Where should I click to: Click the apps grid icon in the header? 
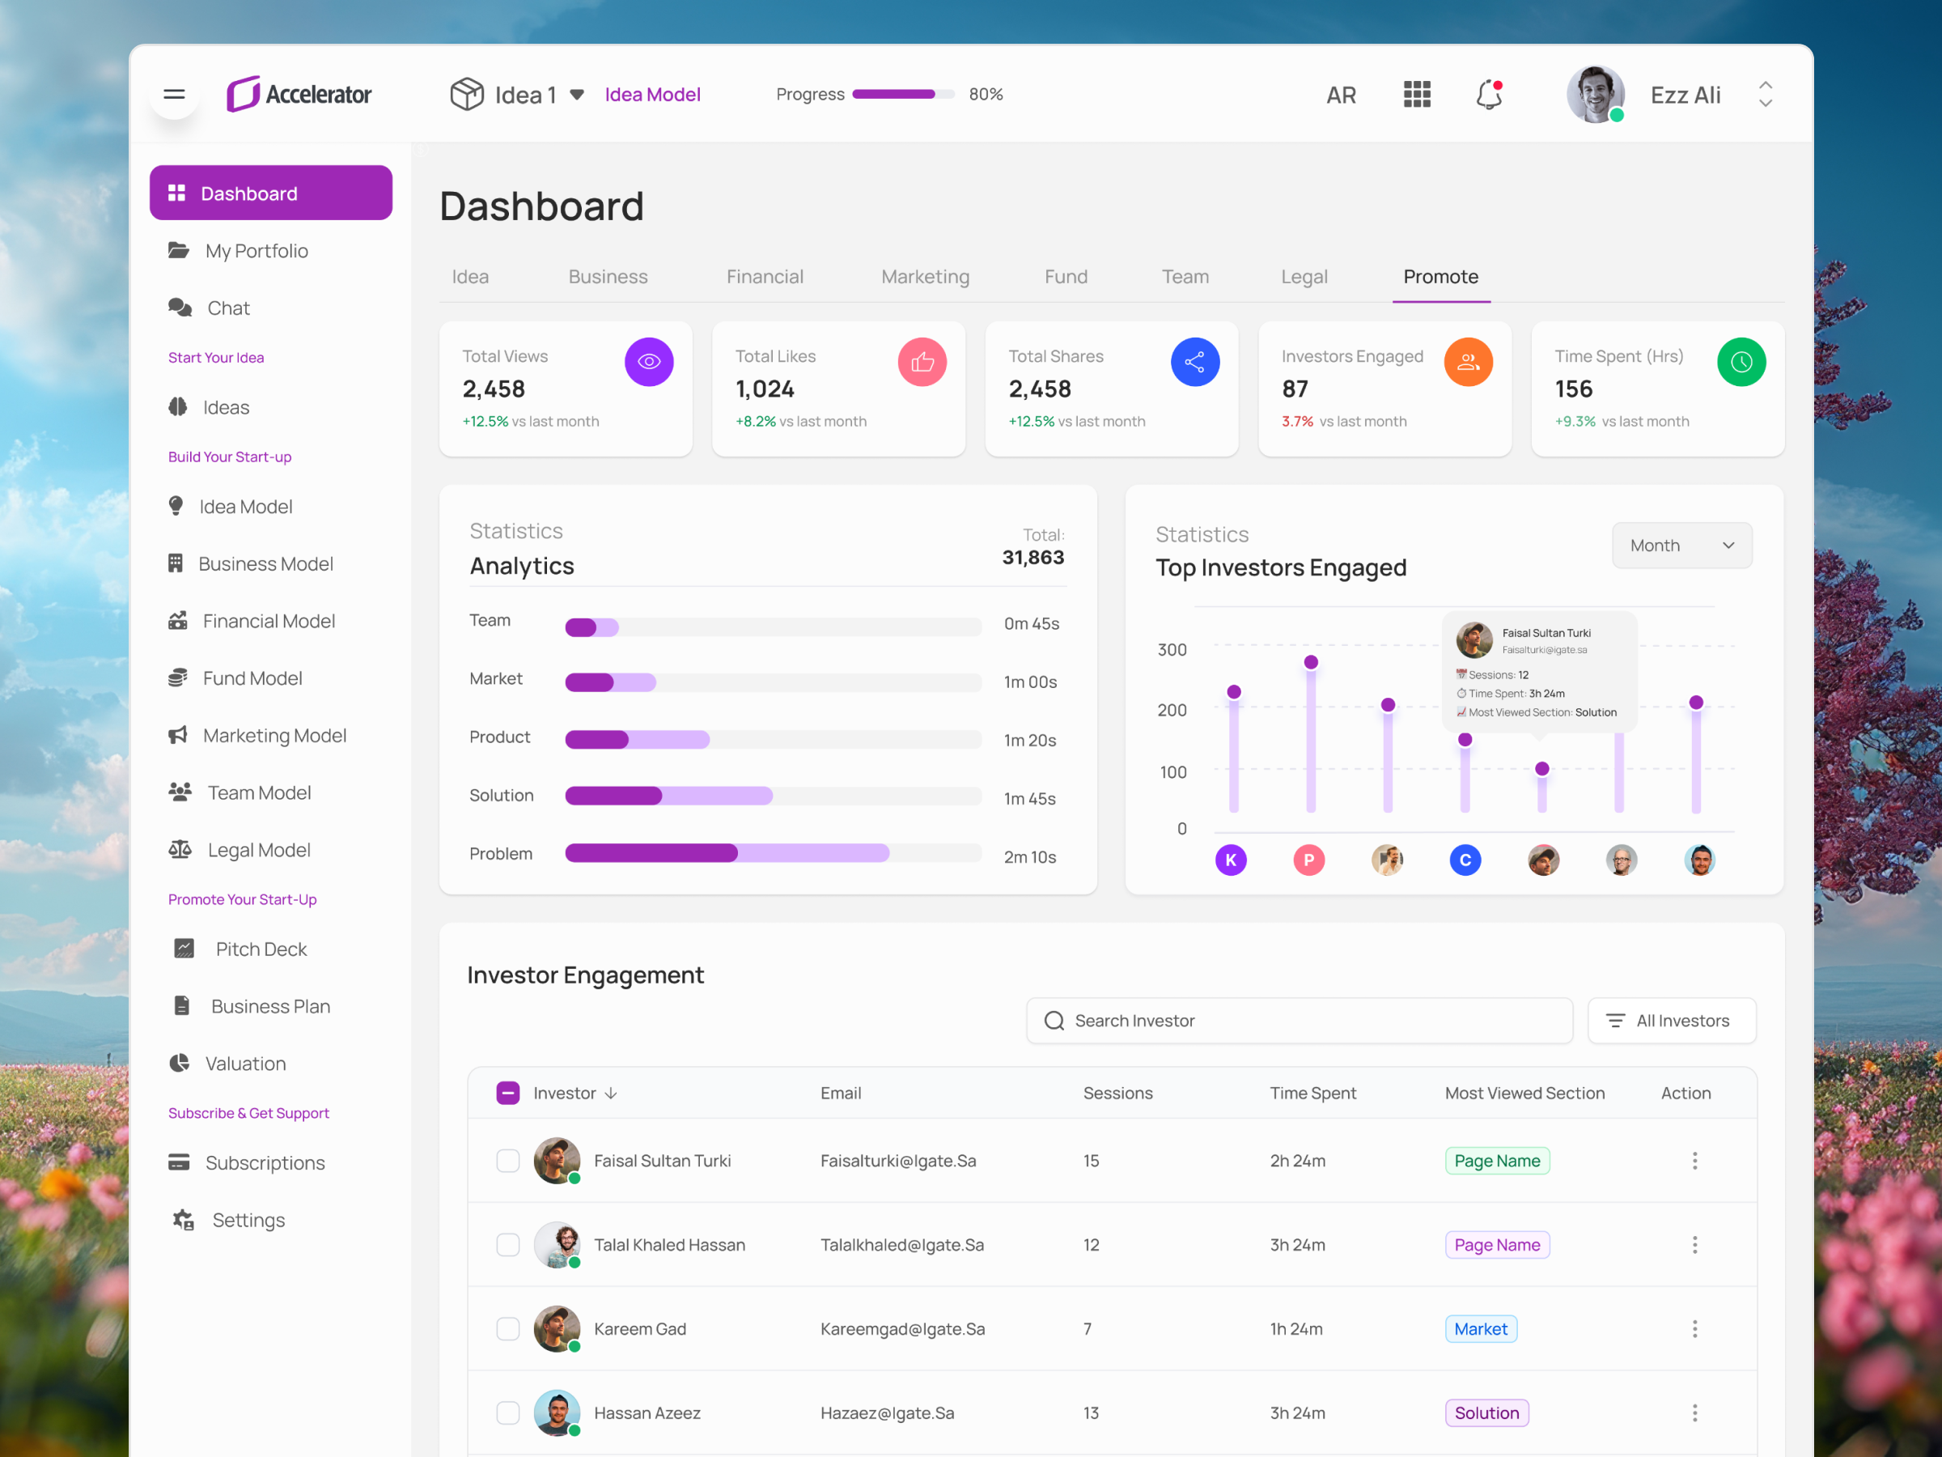point(1416,94)
